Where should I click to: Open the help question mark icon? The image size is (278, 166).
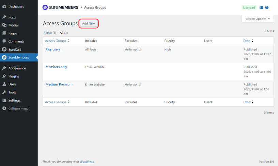[267, 7]
